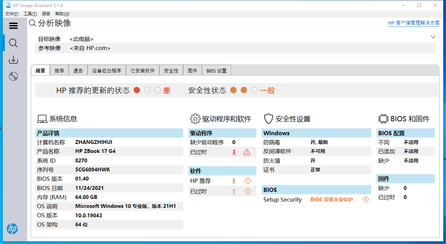Open the HP 客户端管理解决方案 link
Image resolution: width=446 pixels, height=244 pixels.
click(414, 23)
